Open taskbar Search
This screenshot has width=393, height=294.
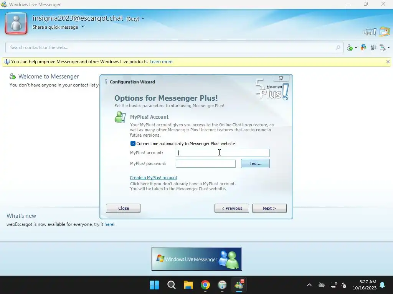172,285
